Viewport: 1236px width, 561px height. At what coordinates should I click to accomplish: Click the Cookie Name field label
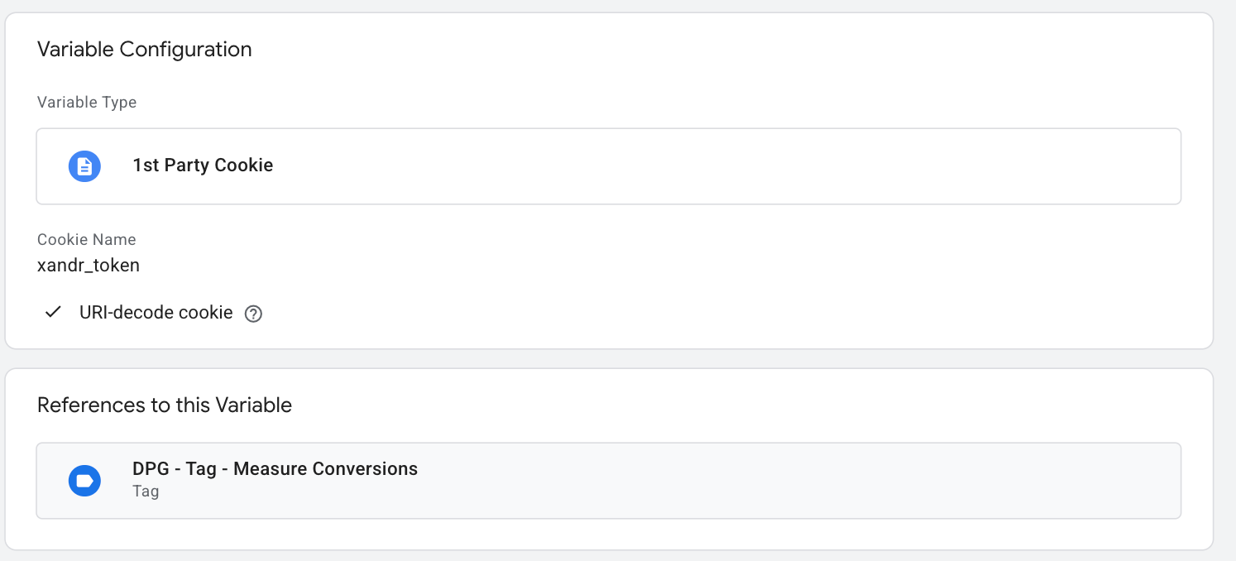click(87, 239)
